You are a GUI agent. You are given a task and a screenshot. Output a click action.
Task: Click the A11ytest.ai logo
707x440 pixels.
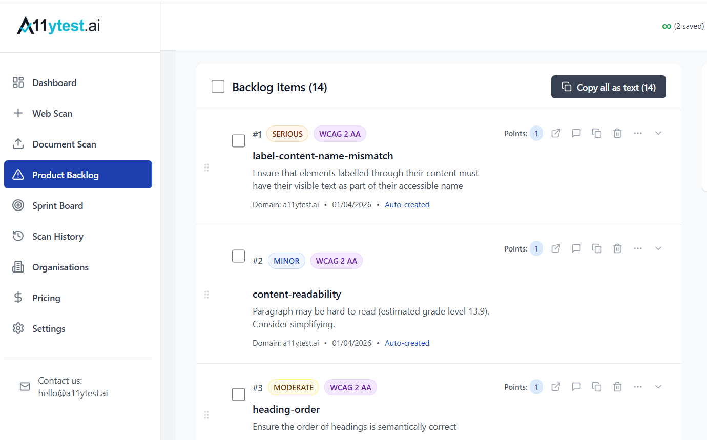click(x=58, y=26)
